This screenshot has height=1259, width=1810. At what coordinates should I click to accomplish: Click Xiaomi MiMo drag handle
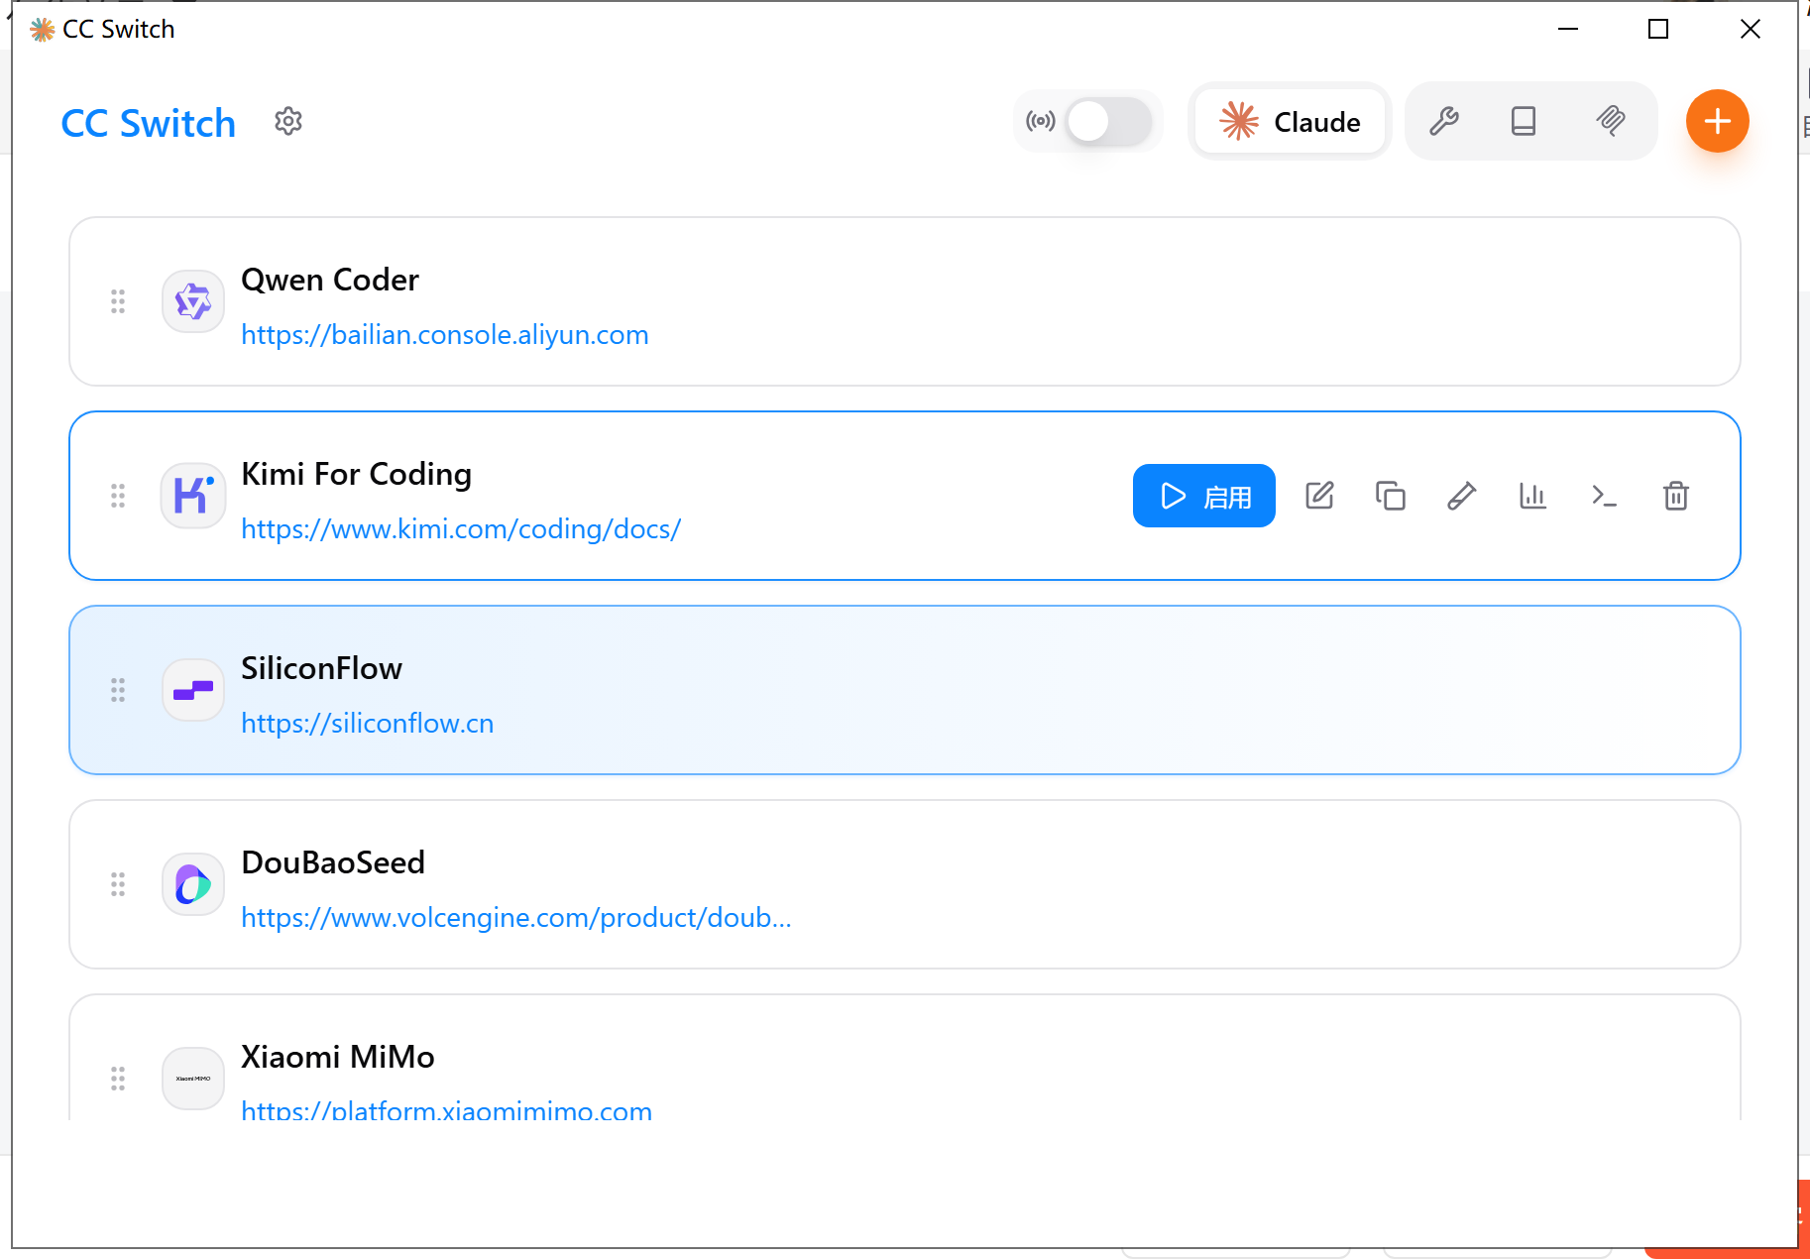[118, 1079]
